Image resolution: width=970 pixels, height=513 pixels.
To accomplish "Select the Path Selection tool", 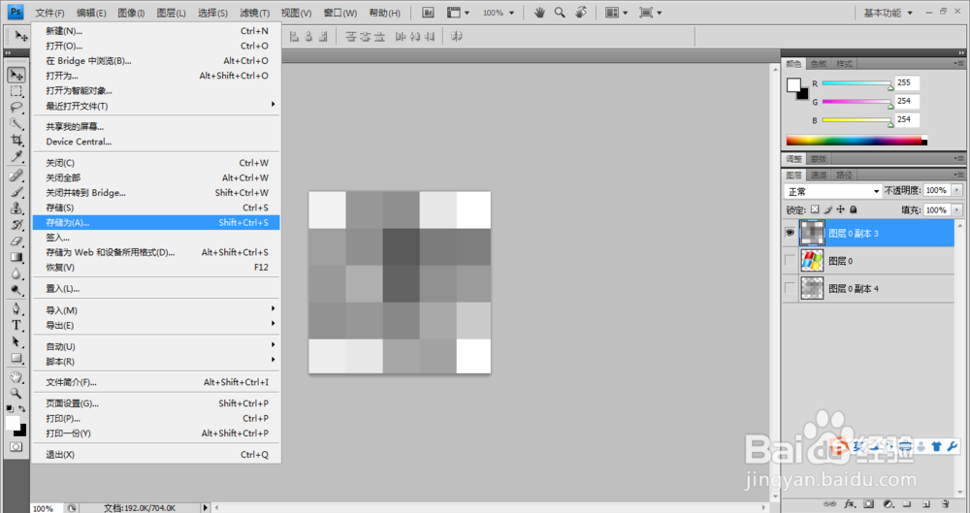I will pyautogui.click(x=16, y=341).
